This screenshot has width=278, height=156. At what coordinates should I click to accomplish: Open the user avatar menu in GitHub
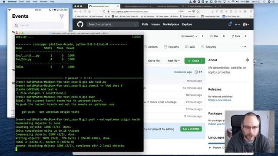point(245,24)
